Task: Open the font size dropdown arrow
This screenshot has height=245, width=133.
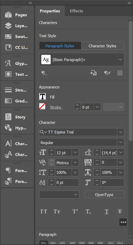Action: pos(75,152)
